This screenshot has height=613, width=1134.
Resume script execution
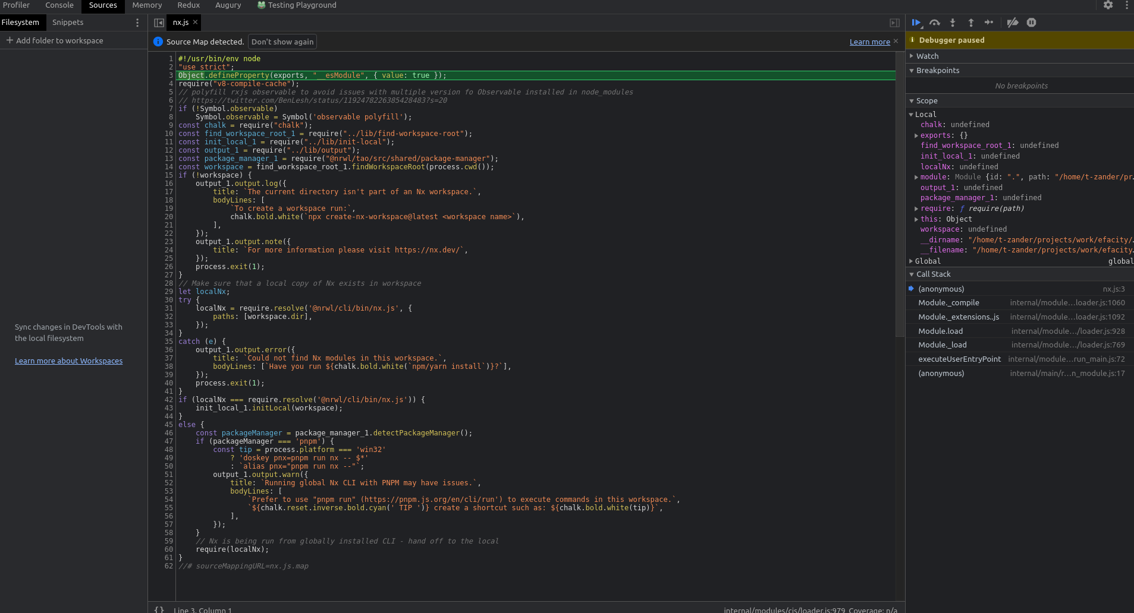[x=916, y=23]
